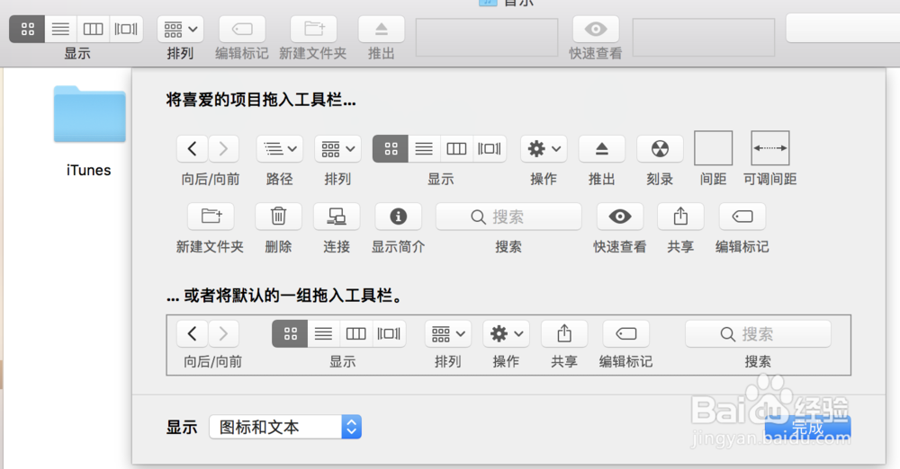This screenshot has height=469, width=900.
Task: Select list view button in palette 显示 group
Action: click(424, 149)
